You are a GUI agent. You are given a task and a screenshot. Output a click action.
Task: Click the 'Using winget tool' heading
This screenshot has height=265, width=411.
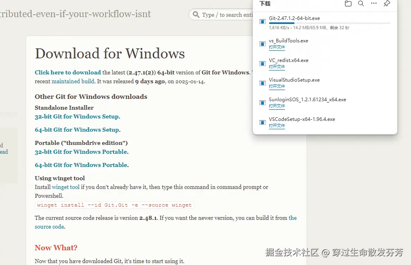click(x=60, y=178)
